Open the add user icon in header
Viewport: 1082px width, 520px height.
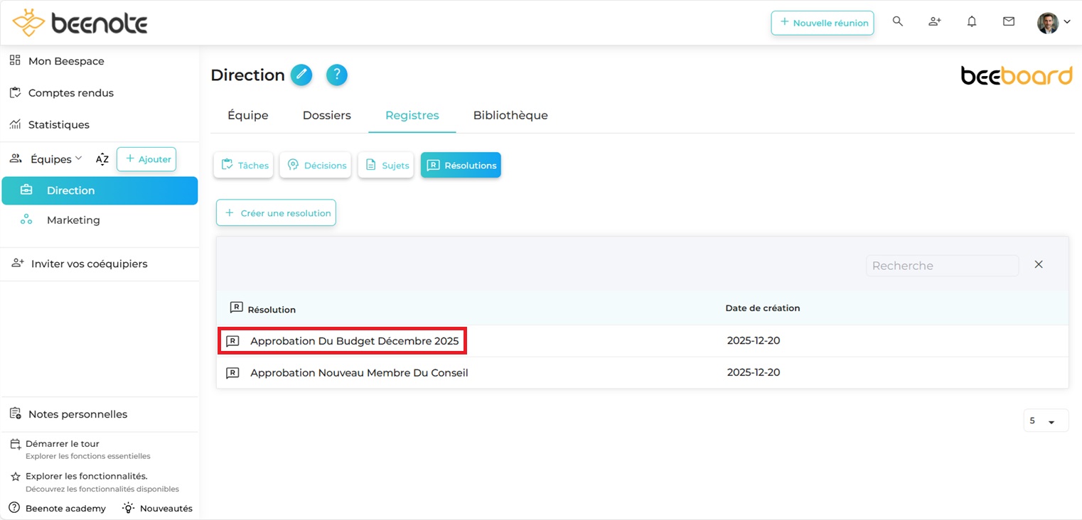935,22
